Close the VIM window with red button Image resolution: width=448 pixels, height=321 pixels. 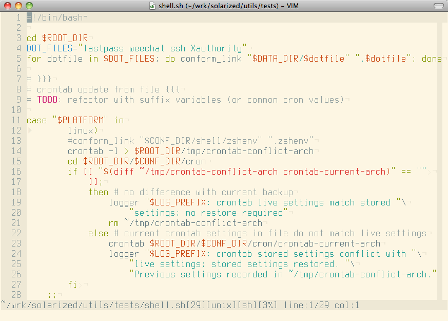(x=7, y=6)
